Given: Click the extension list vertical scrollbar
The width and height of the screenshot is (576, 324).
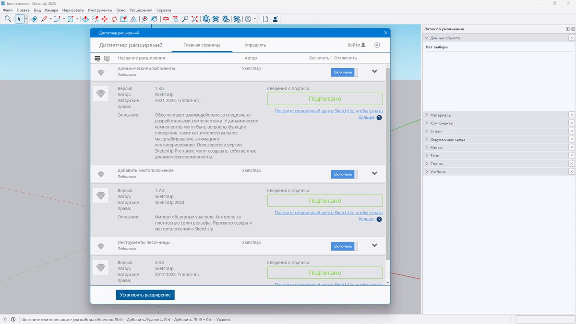Looking at the screenshot, I should pos(387,163).
